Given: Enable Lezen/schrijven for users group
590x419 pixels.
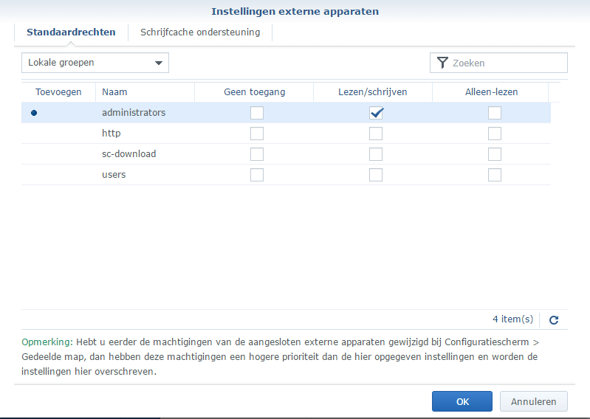Looking at the screenshot, I should pyautogui.click(x=376, y=175).
